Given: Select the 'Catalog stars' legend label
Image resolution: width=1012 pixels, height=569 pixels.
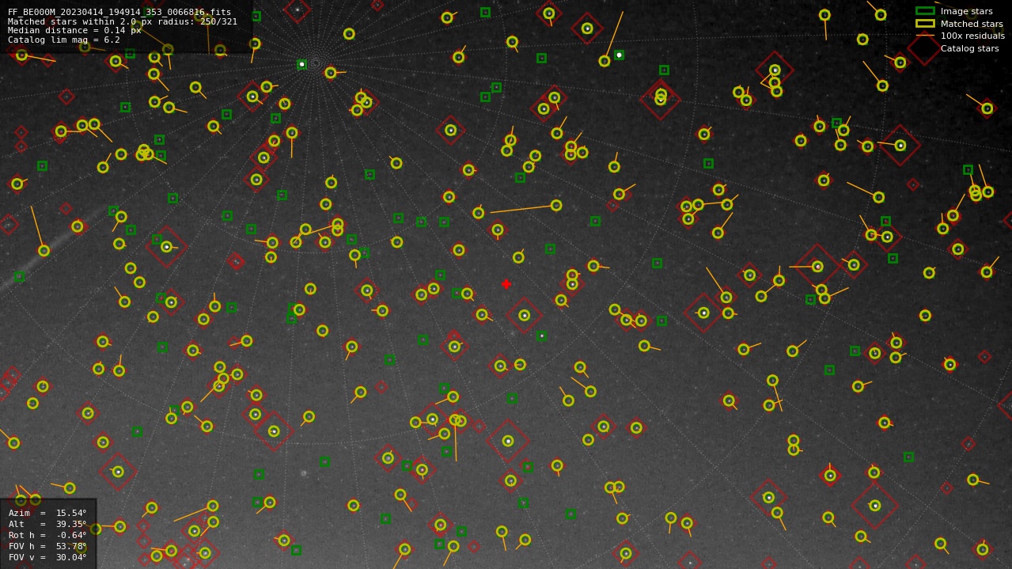Looking at the screenshot, I should [969, 48].
